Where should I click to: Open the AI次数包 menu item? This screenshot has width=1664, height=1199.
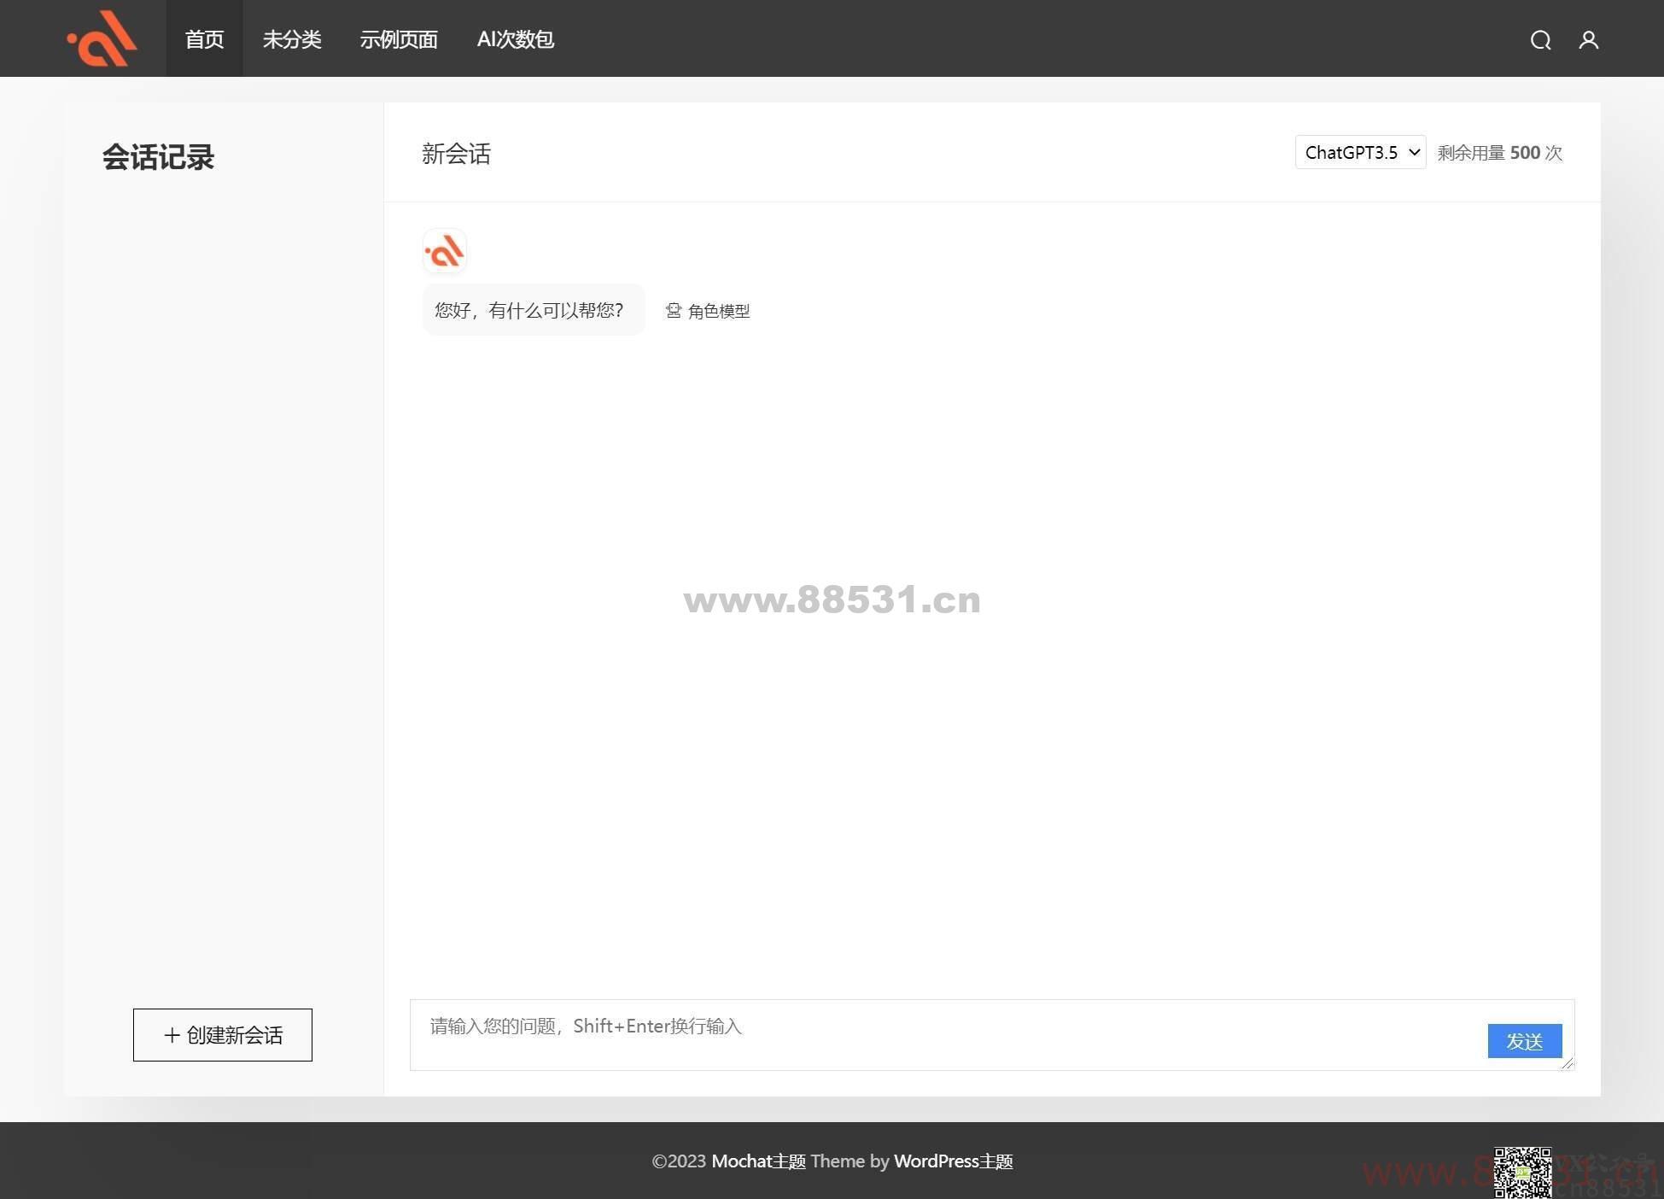[x=516, y=39]
